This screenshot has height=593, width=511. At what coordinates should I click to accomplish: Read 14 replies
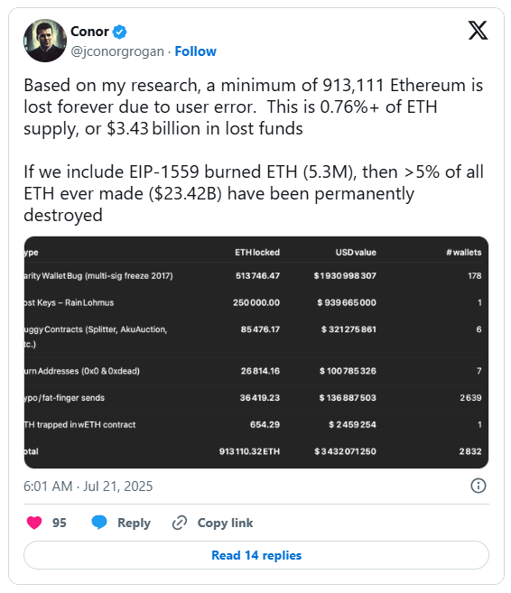click(256, 555)
